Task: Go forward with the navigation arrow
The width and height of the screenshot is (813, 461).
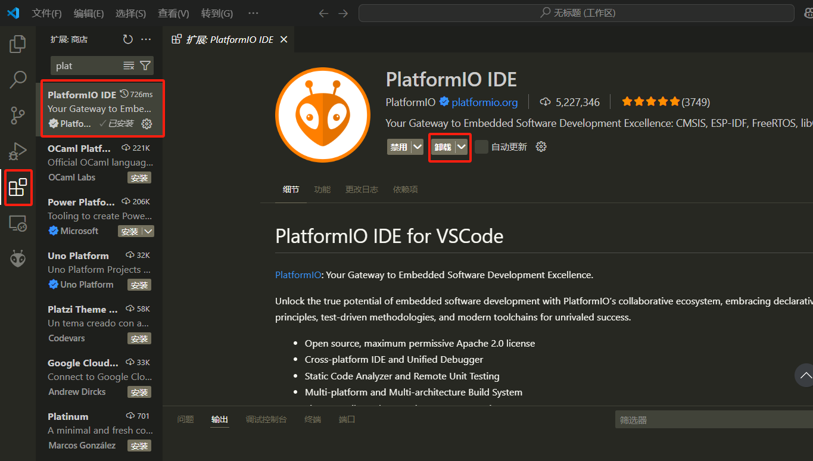Action: (x=343, y=13)
